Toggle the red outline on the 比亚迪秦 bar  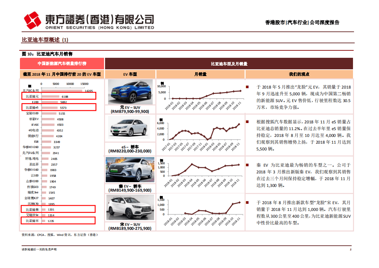click(59, 209)
